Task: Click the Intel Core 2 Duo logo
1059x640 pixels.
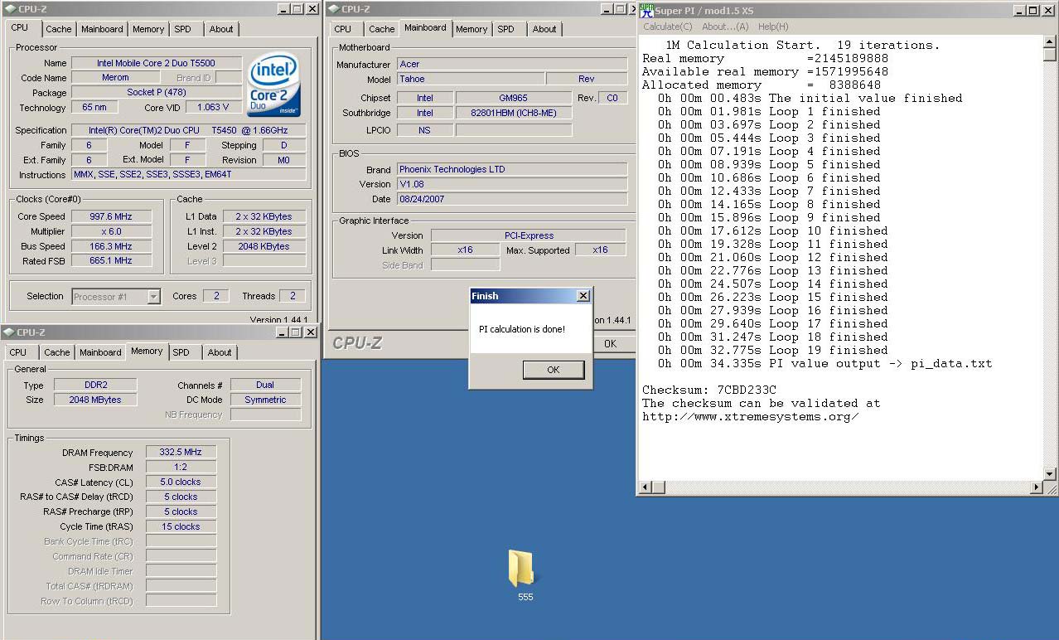Action: click(x=274, y=85)
